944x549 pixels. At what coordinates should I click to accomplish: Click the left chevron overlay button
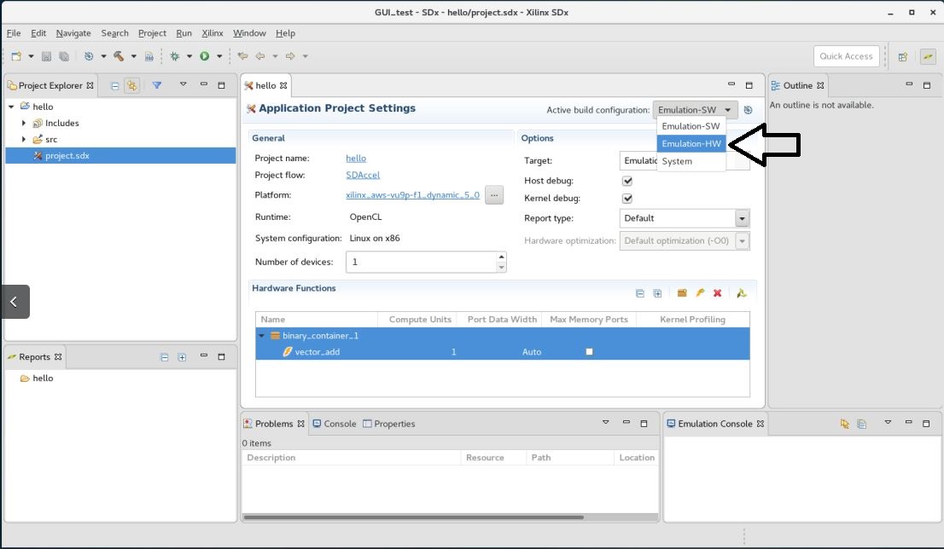(x=15, y=301)
